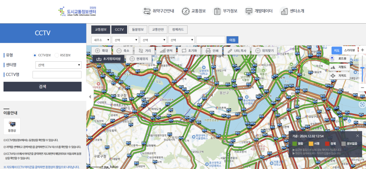Click the blue 이동 button
This screenshot has width=366, height=169.
point(232,40)
